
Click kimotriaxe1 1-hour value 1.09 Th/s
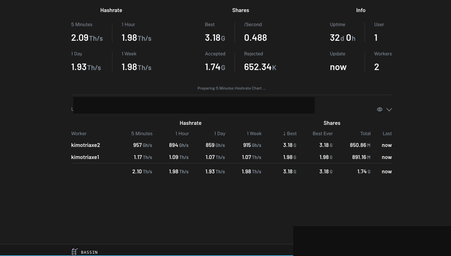click(x=179, y=157)
